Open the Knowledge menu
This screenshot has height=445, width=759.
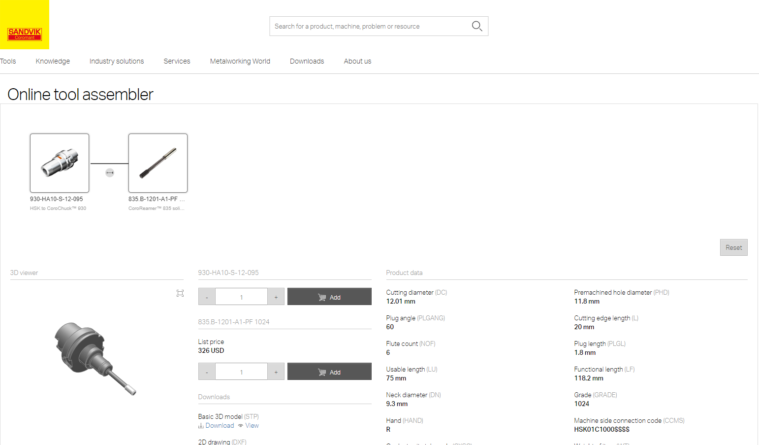53,61
